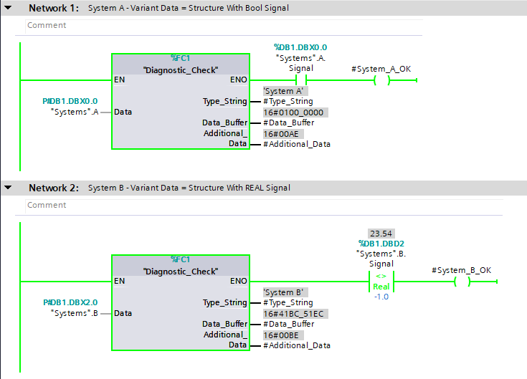Select the Network 1 title bar

(x=287, y=9)
